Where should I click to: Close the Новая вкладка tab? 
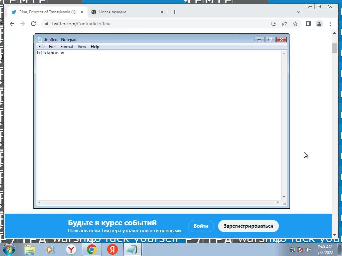point(162,12)
